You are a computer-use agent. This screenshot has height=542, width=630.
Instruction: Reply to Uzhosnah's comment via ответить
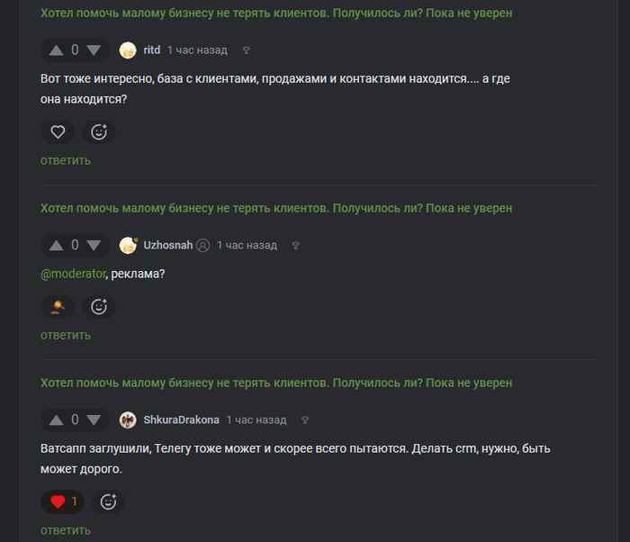tap(66, 335)
